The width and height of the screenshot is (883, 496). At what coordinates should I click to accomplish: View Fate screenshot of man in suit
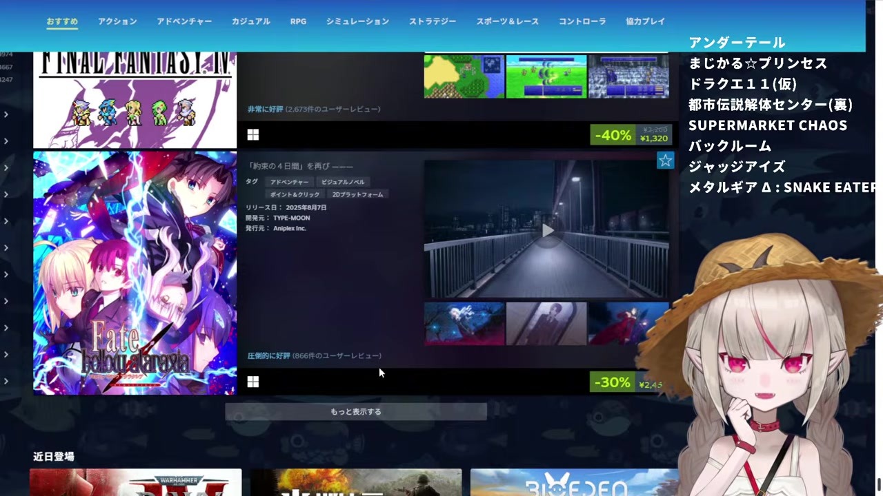[x=546, y=324]
